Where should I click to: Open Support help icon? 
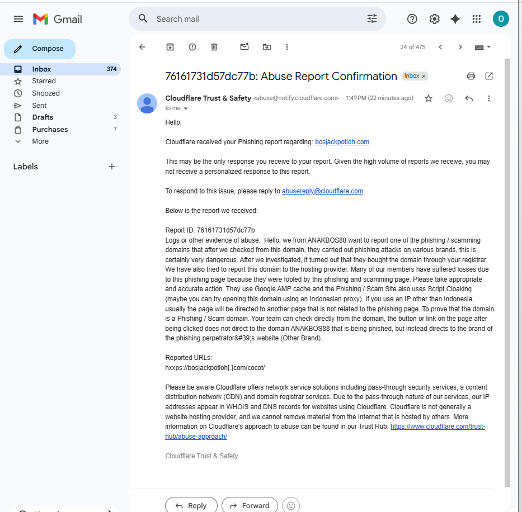(x=412, y=19)
